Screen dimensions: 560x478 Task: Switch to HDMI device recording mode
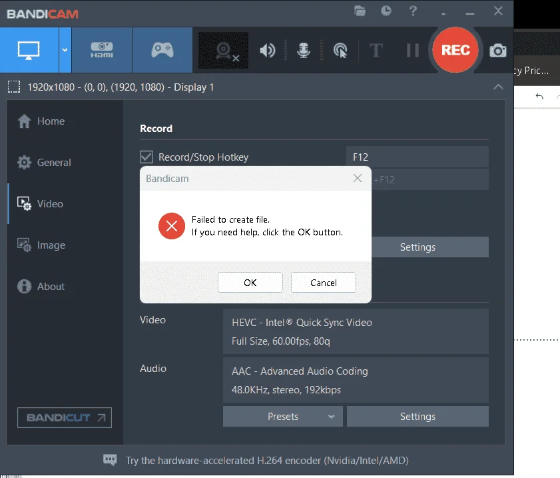pyautogui.click(x=102, y=50)
